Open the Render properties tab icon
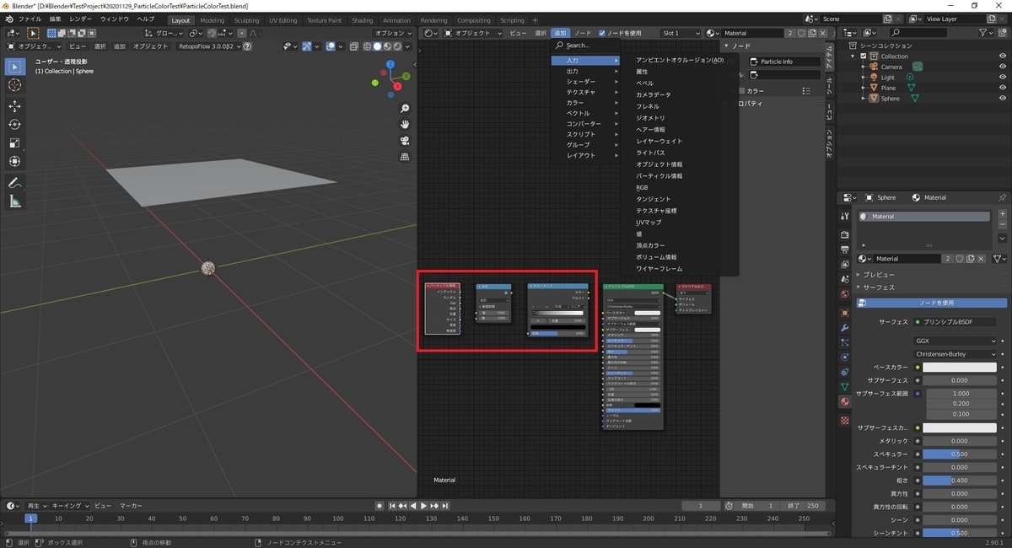The height and width of the screenshot is (548, 1012). tap(845, 237)
